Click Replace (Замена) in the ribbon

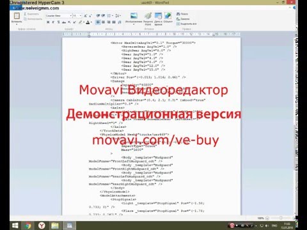coord(183,19)
